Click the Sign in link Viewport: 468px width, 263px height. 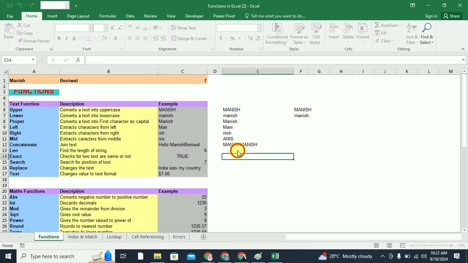431,16
